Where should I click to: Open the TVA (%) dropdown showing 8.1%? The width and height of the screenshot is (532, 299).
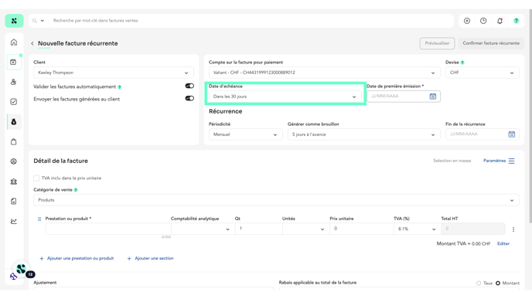click(x=418, y=229)
